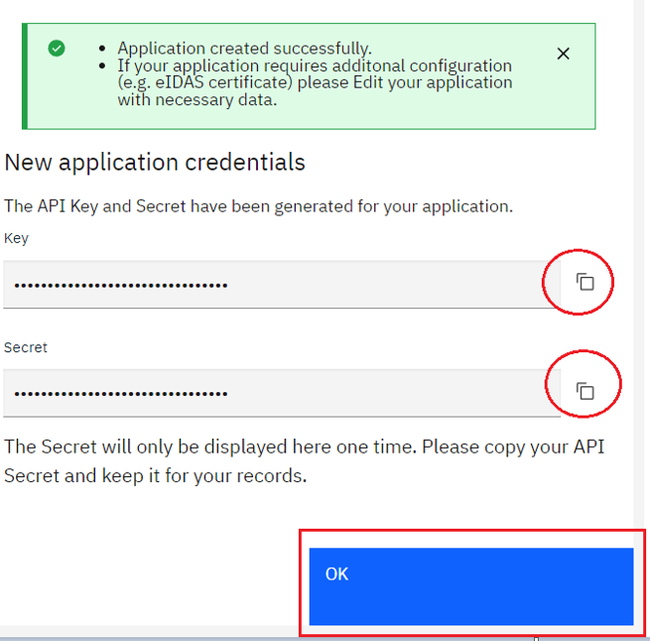This screenshot has width=650, height=641.
Task: Click the masked dots inside the Key field
Action: click(x=121, y=285)
